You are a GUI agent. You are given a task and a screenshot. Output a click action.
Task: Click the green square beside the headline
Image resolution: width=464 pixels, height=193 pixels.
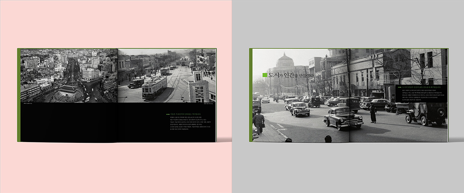(265, 75)
